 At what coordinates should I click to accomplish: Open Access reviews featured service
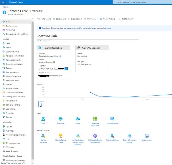[147, 137]
